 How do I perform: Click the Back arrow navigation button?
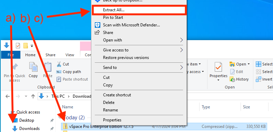click(x=8, y=96)
